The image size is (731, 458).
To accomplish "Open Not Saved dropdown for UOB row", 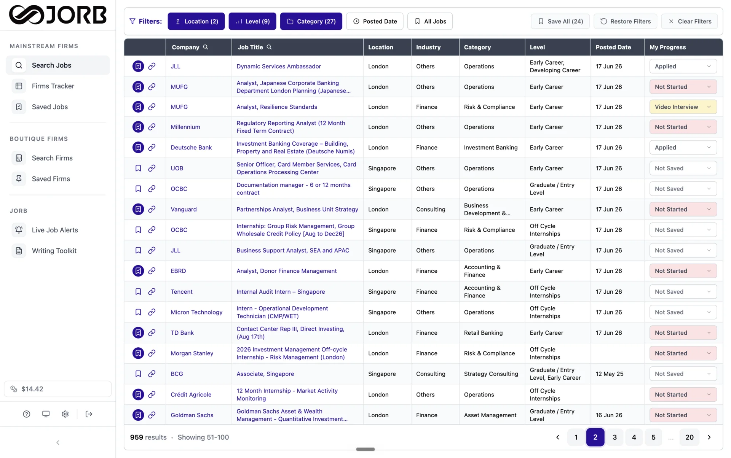I will click(x=683, y=168).
